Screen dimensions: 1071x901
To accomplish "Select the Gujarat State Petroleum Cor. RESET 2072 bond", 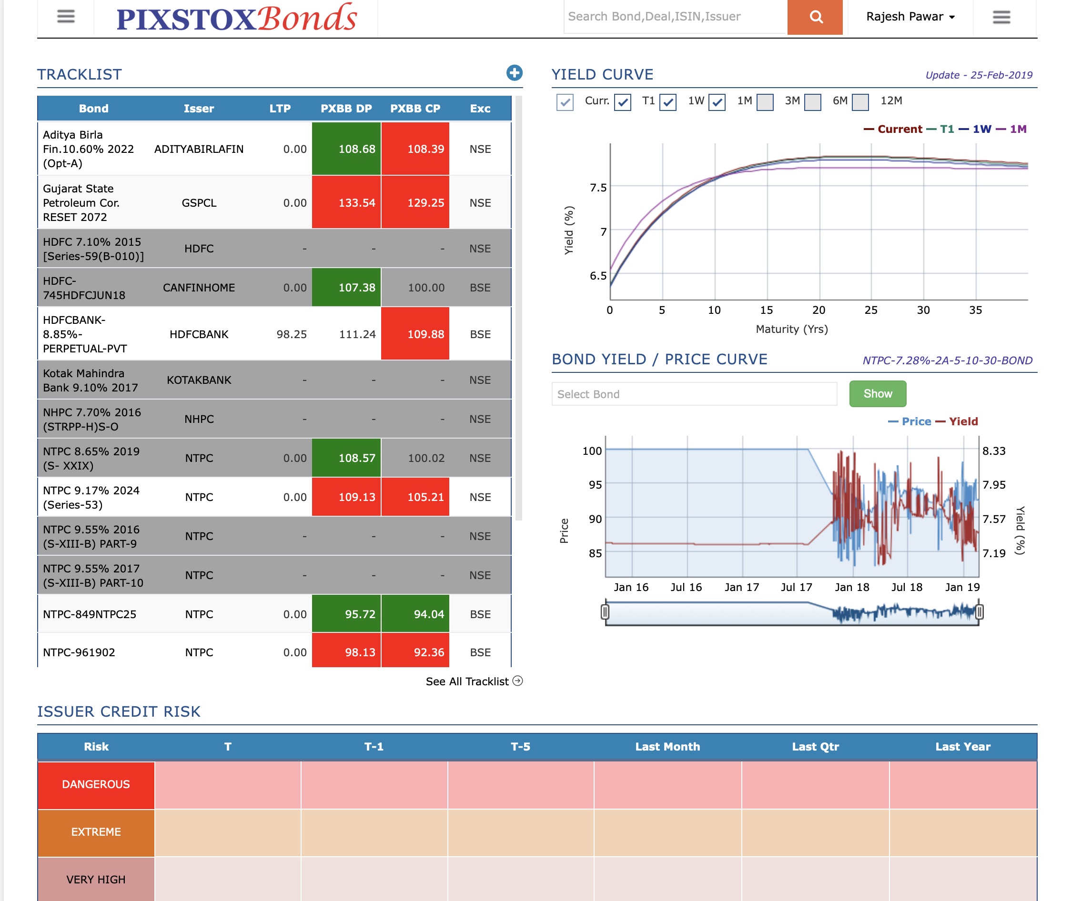I will coord(274,202).
